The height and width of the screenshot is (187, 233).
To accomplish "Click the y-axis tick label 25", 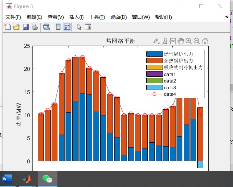I will 27,46.
